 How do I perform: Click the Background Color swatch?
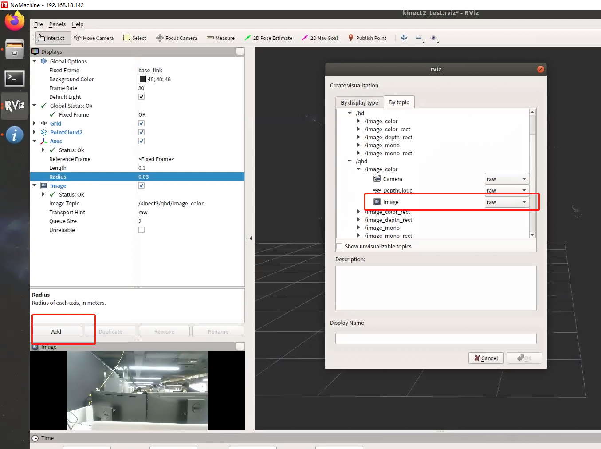click(143, 79)
